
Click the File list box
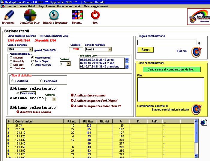[x=170, y=90]
